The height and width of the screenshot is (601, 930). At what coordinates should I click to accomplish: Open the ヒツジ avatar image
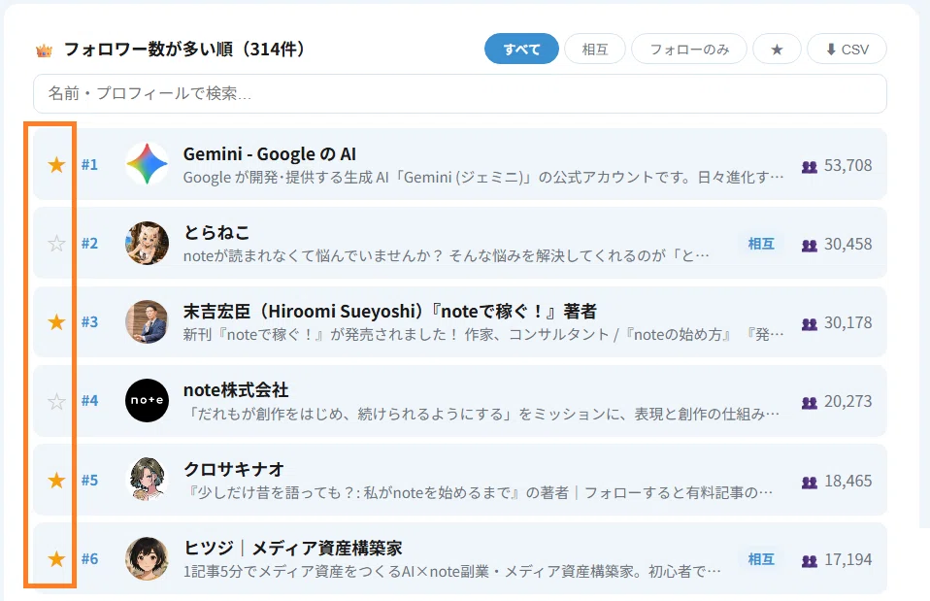(148, 558)
